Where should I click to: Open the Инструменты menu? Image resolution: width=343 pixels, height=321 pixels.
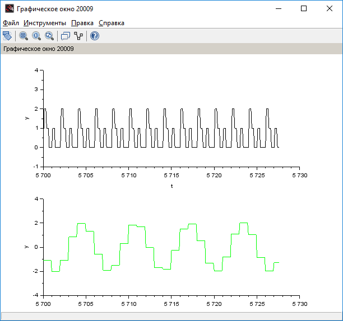click(x=45, y=23)
